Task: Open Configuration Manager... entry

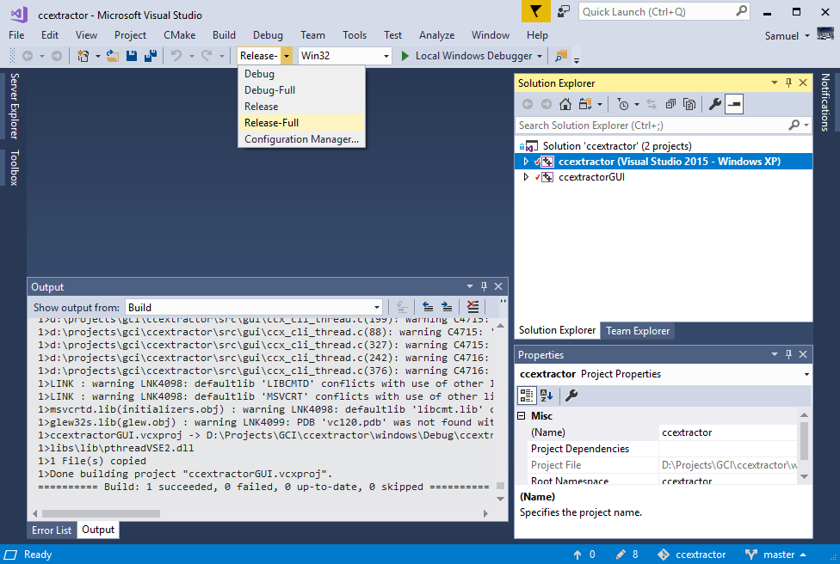Action: click(x=301, y=139)
